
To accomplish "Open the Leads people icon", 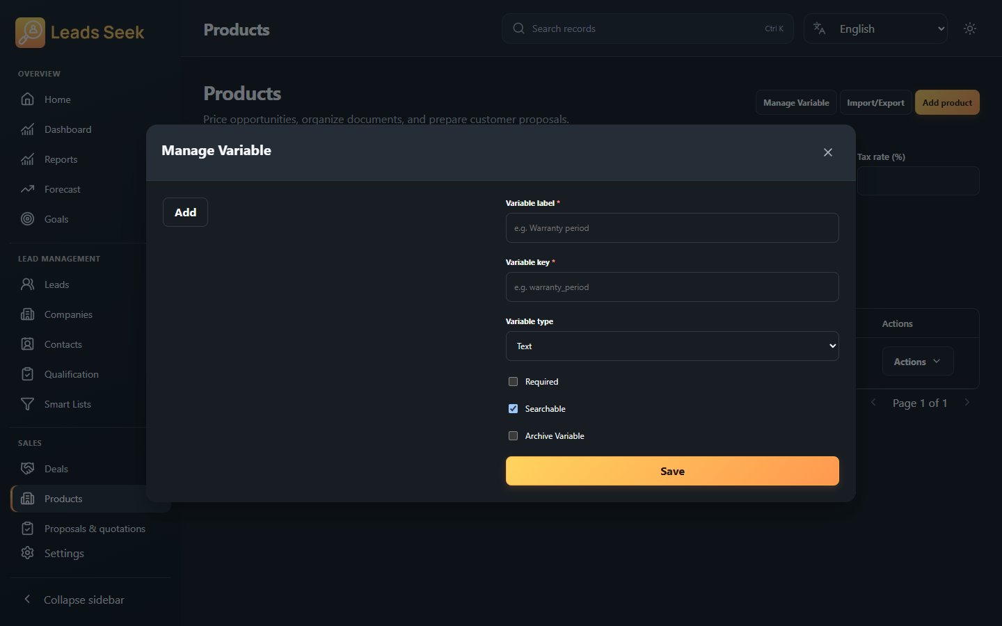I will (27, 284).
